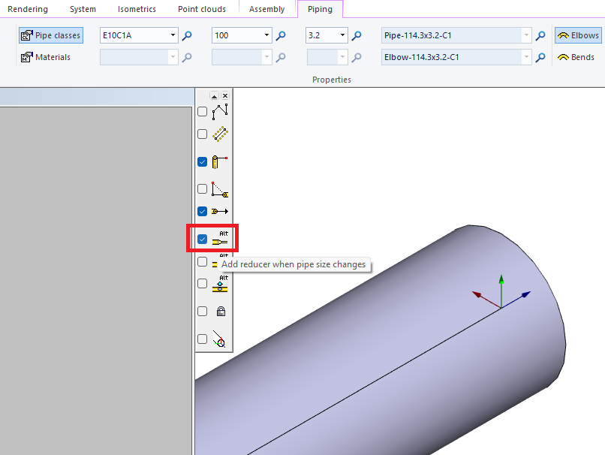Click the magnifier icon next to pipe class E10C1A

pyautogui.click(x=188, y=35)
